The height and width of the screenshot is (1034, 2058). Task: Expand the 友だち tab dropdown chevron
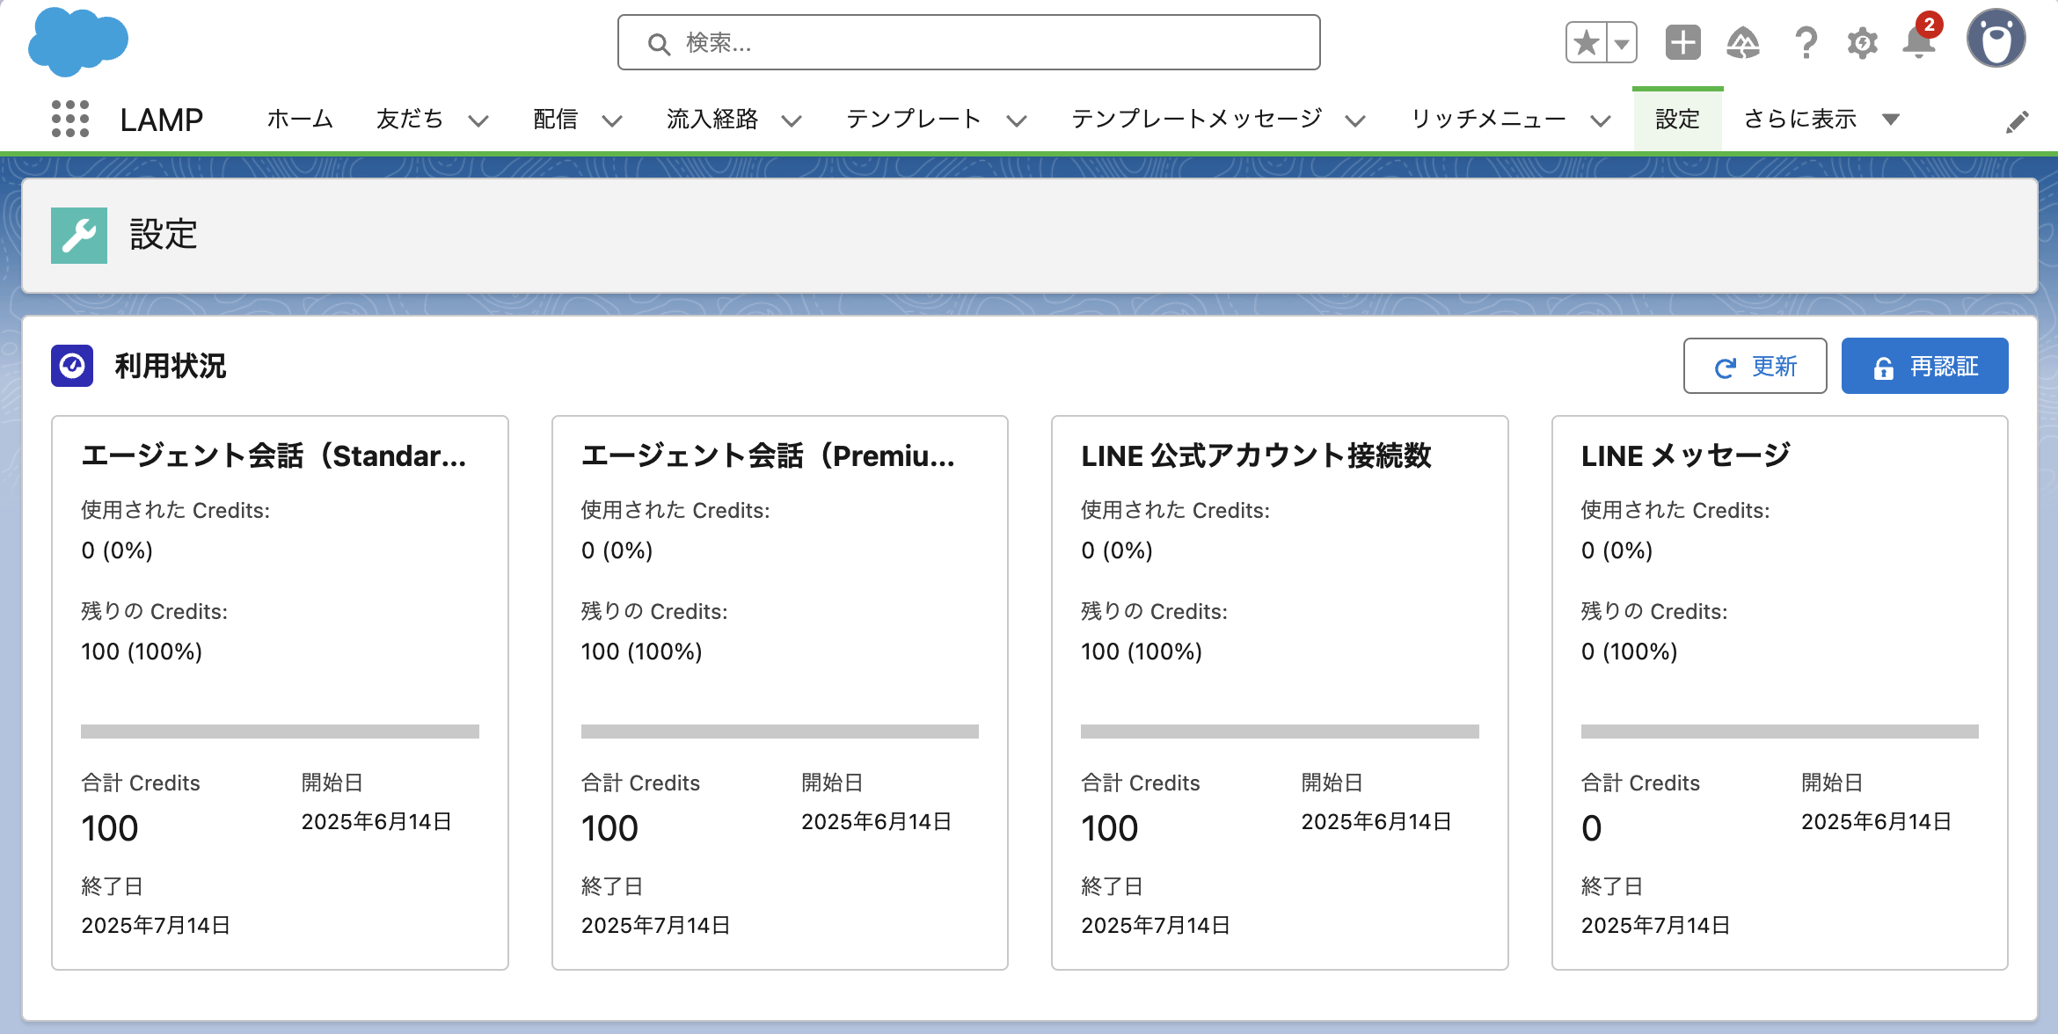click(x=478, y=120)
